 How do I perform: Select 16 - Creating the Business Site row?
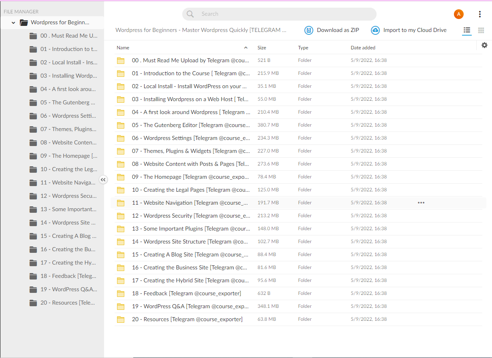298,267
